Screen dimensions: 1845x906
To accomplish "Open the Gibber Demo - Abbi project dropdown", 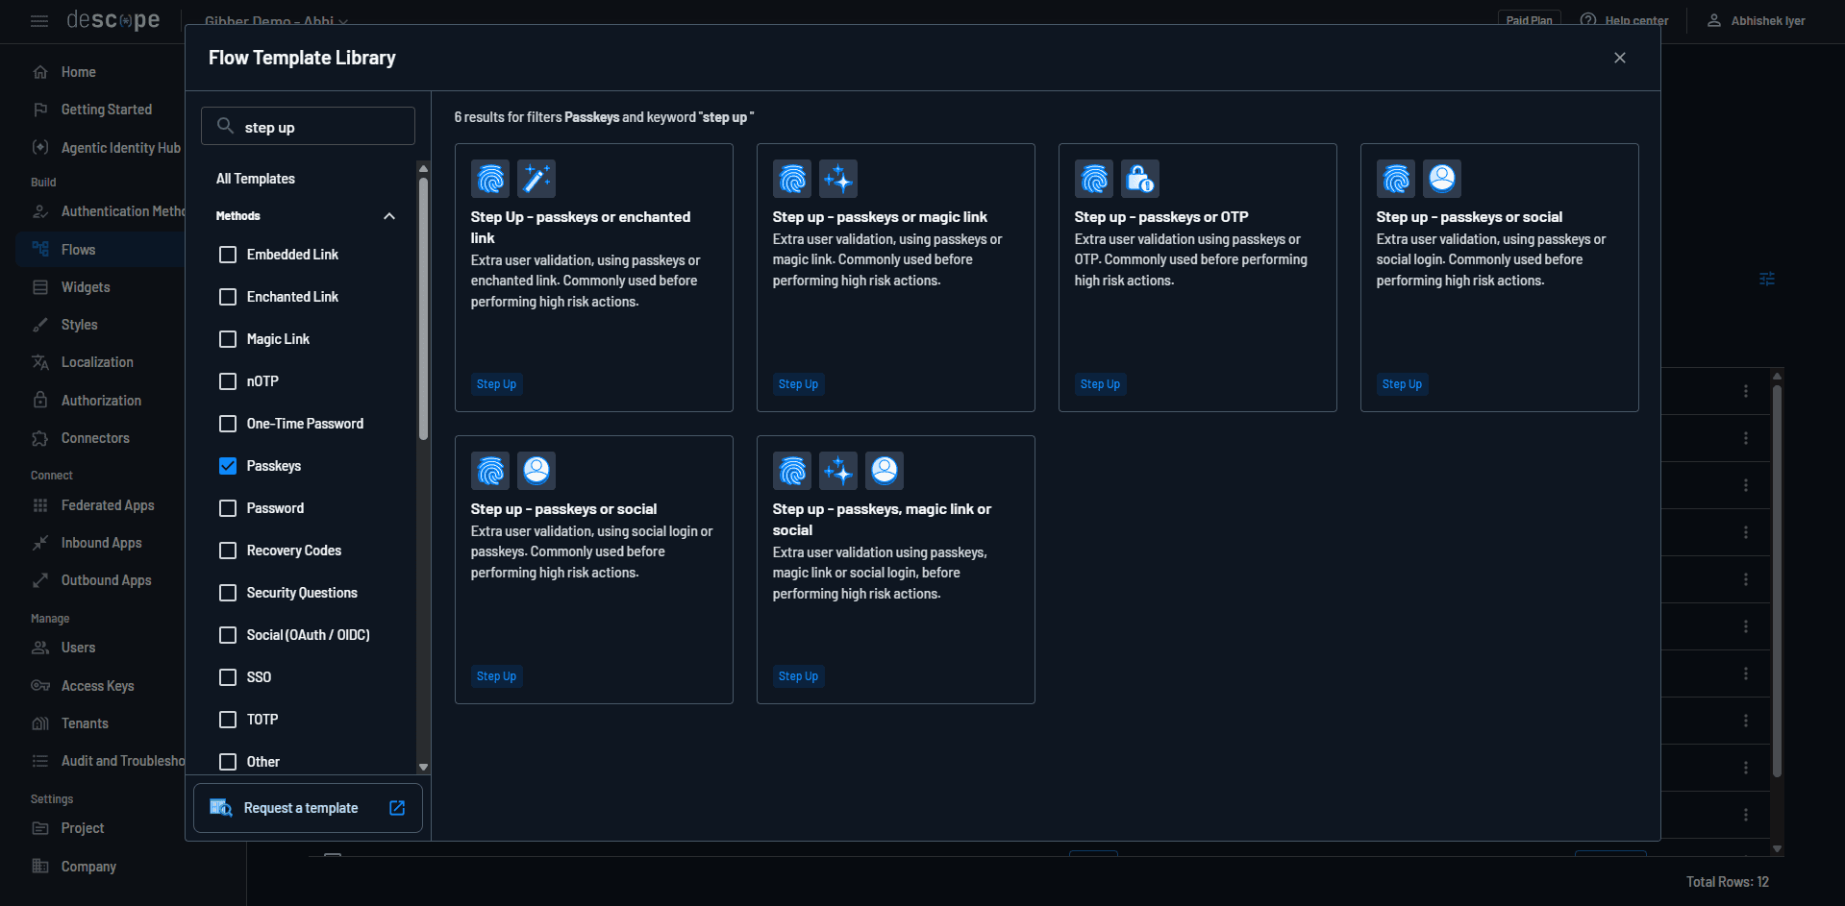I will 274,21.
